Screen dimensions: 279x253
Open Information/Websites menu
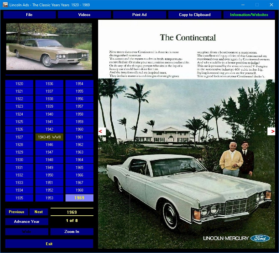249,15
